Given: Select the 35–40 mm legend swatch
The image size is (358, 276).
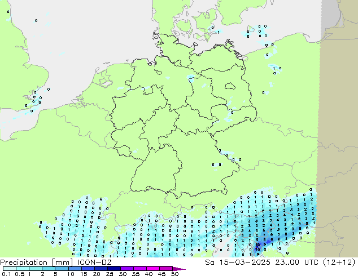Looking at the screenshot, I should pyautogui.click(x=139, y=269).
